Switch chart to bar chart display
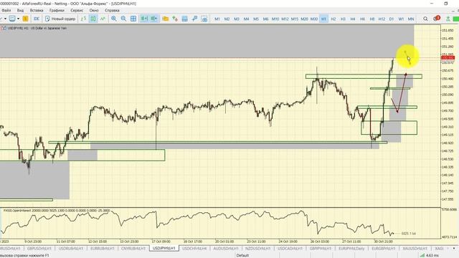459x258 pixels. click(83, 19)
